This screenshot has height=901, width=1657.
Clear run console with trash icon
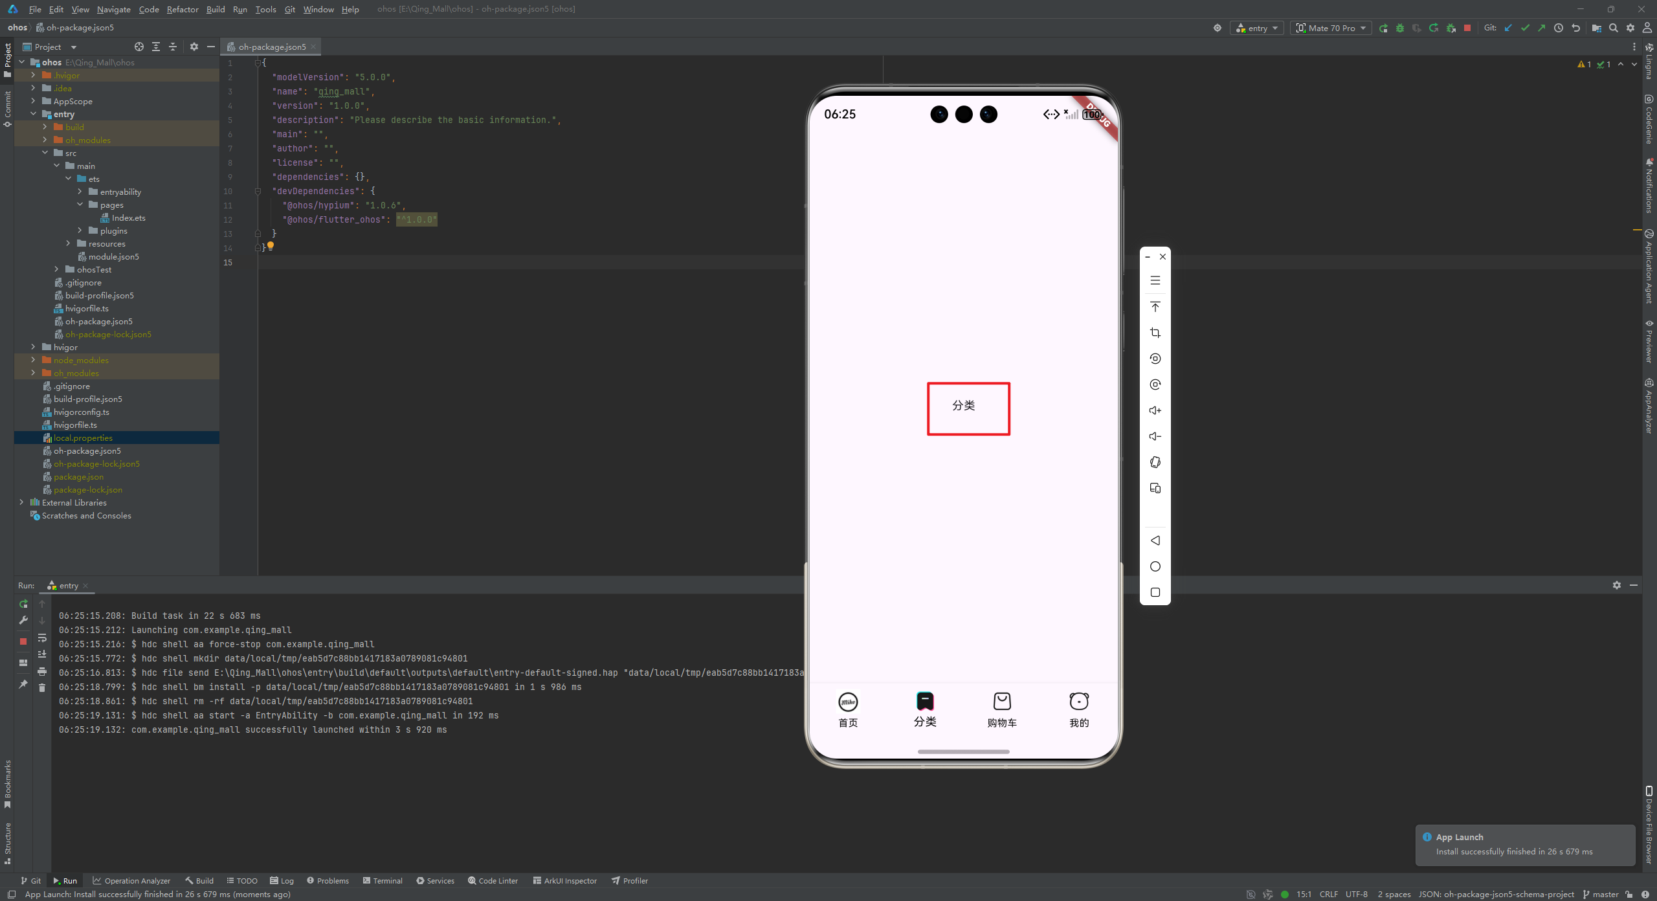(42, 687)
